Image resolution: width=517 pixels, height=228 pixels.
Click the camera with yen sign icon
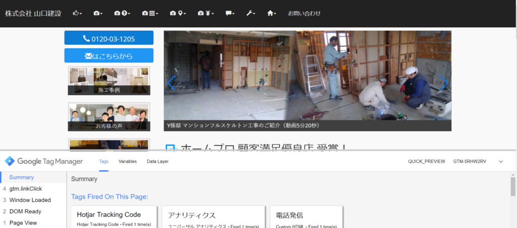click(x=205, y=13)
